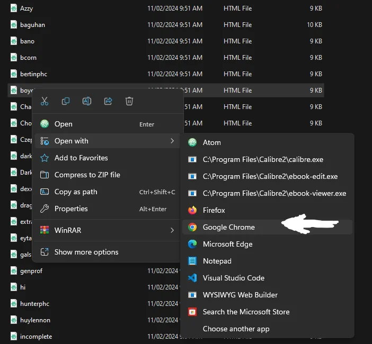Click the calibre.exe entry icon
372x344 pixels.
pyautogui.click(x=192, y=159)
